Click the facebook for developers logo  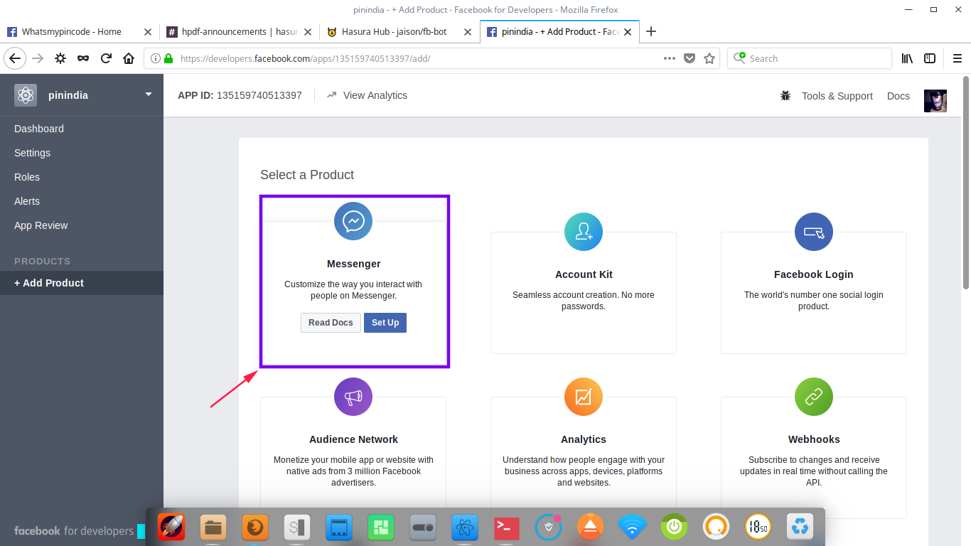tap(74, 531)
